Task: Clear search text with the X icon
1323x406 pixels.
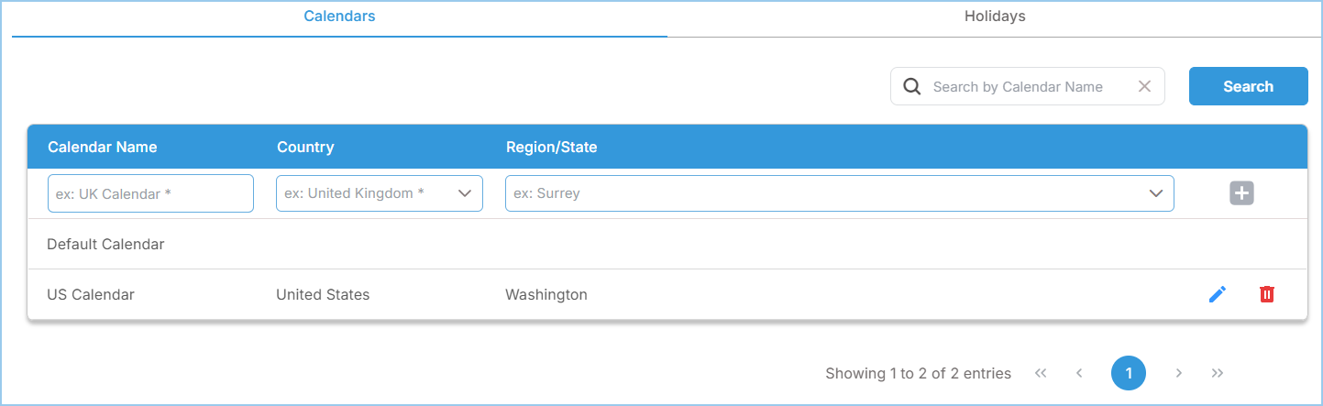Action: [1144, 86]
